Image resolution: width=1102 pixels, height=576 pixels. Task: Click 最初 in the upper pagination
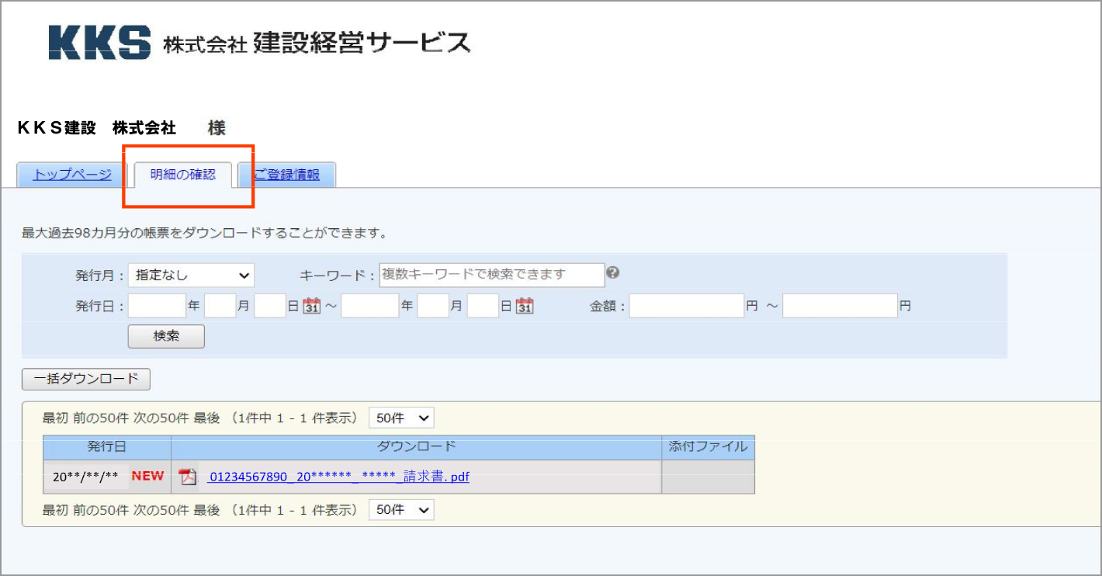(55, 418)
